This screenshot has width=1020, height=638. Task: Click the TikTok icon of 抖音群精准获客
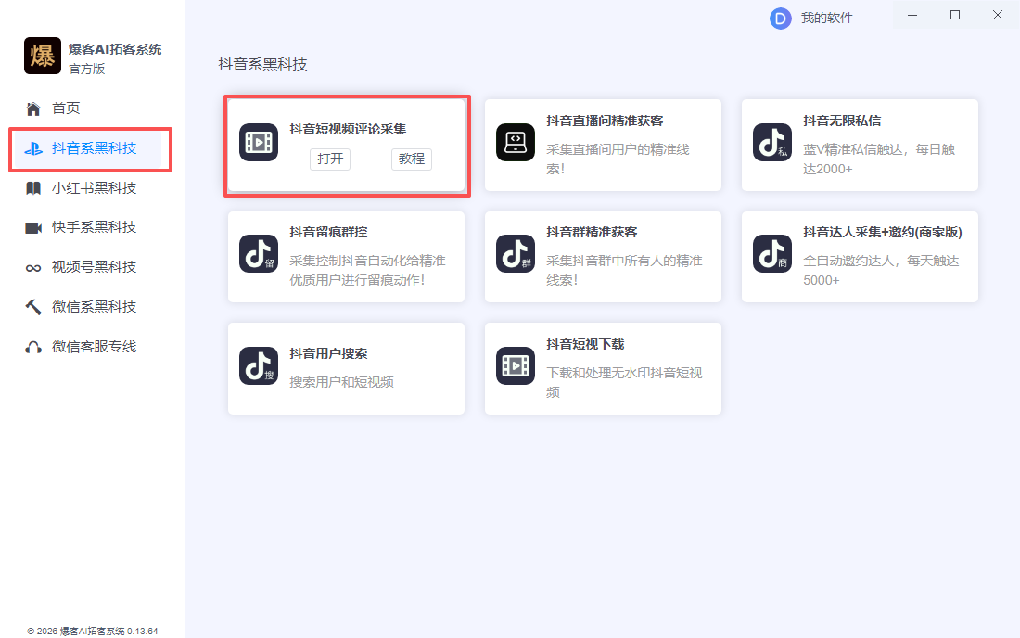coord(516,253)
